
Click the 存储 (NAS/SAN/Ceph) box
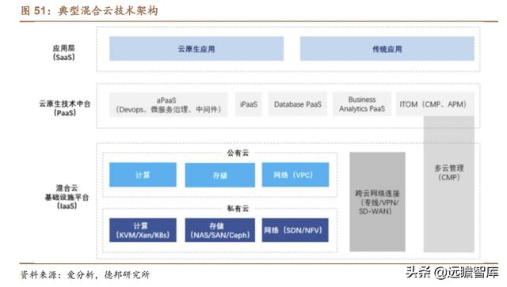(220, 230)
